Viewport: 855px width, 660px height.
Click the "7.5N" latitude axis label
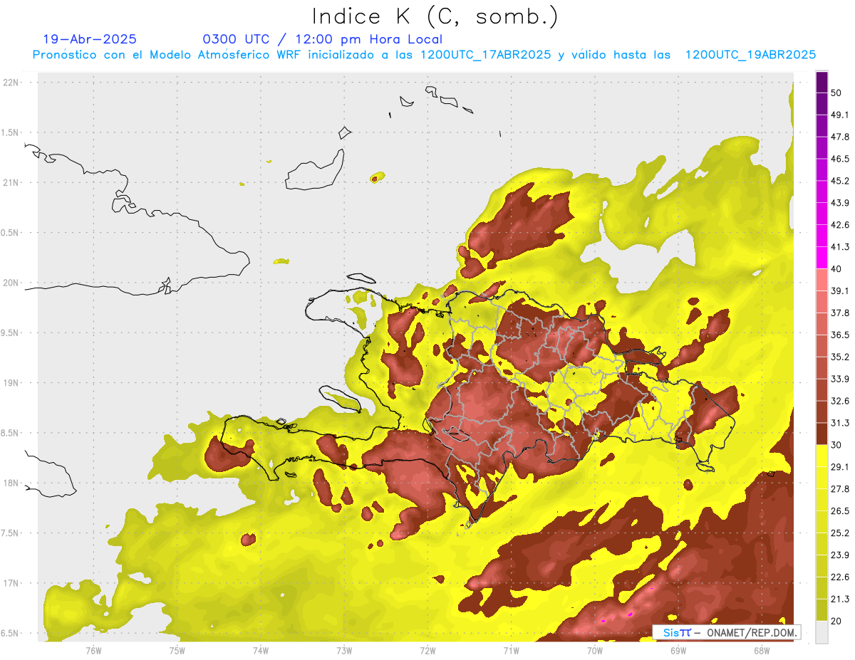11,533
